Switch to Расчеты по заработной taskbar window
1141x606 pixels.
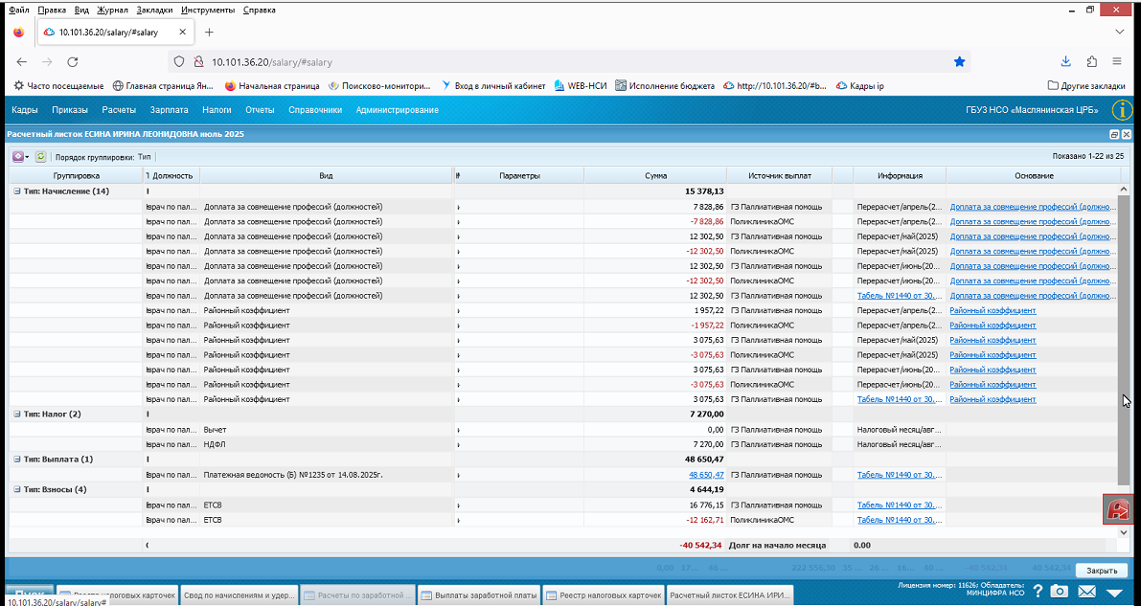358,595
